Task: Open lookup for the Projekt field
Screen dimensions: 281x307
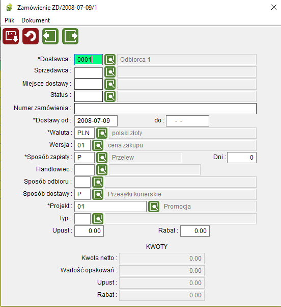Action: click(154, 207)
